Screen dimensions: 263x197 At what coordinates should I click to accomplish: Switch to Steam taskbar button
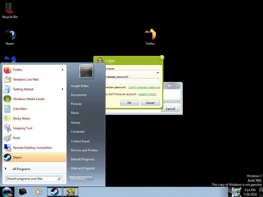(x=54, y=192)
